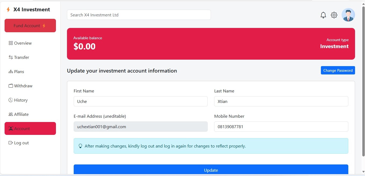The width and height of the screenshot is (365, 176).
Task: Click the blue Update button
Action: click(211, 170)
